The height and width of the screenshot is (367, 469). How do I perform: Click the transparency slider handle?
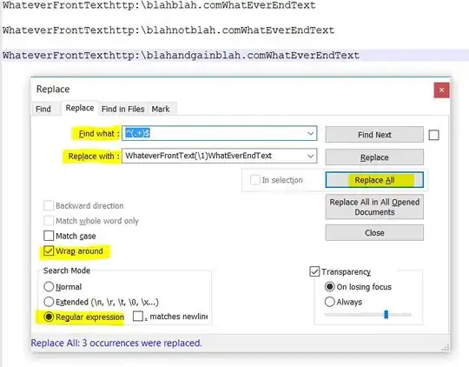tap(386, 315)
